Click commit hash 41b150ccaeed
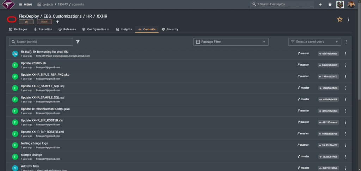 click(328, 122)
